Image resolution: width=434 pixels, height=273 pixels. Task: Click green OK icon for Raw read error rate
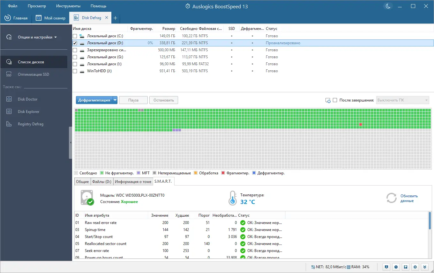(x=243, y=223)
